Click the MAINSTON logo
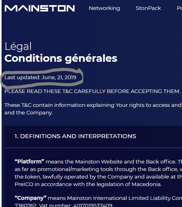This screenshot has width=182, height=207. [40, 8]
